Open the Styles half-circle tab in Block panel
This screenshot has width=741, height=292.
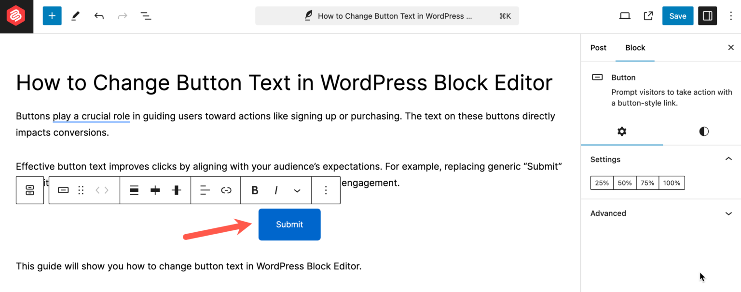pyautogui.click(x=703, y=131)
